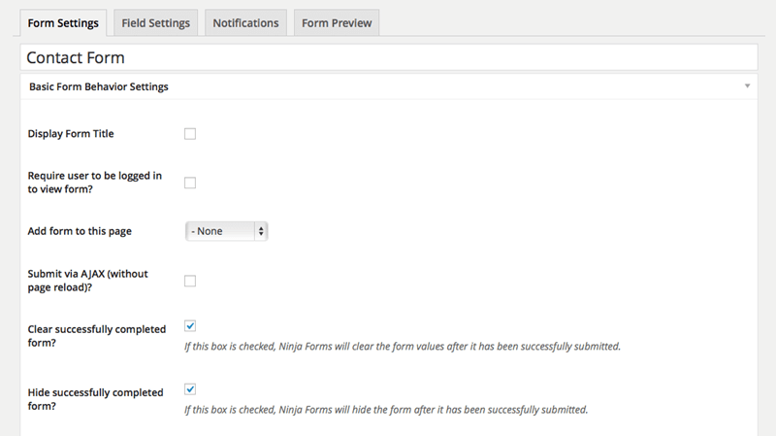This screenshot has height=436, width=776.
Task: Enable Submit via AJAX checkbox
Action: [x=190, y=282]
